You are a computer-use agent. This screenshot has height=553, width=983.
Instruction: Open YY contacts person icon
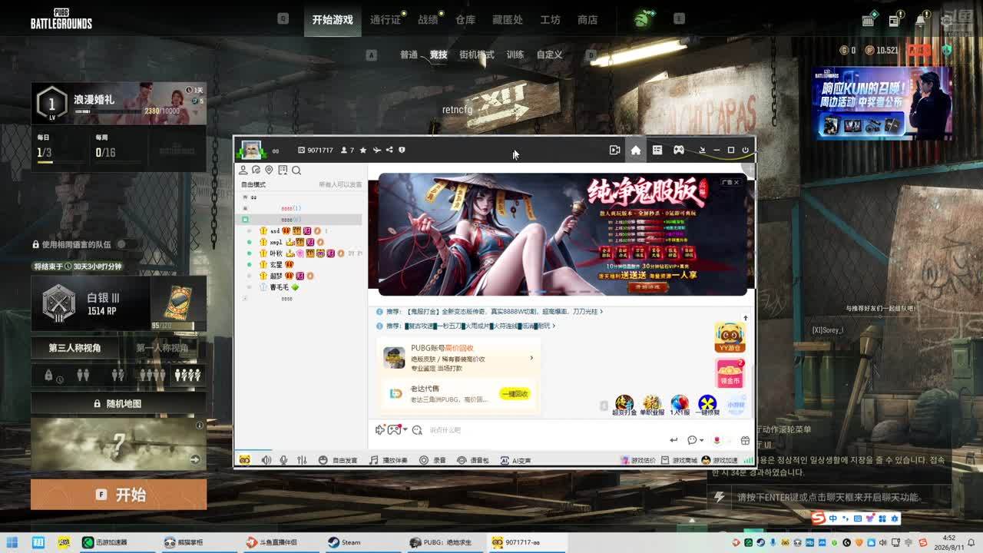point(243,170)
